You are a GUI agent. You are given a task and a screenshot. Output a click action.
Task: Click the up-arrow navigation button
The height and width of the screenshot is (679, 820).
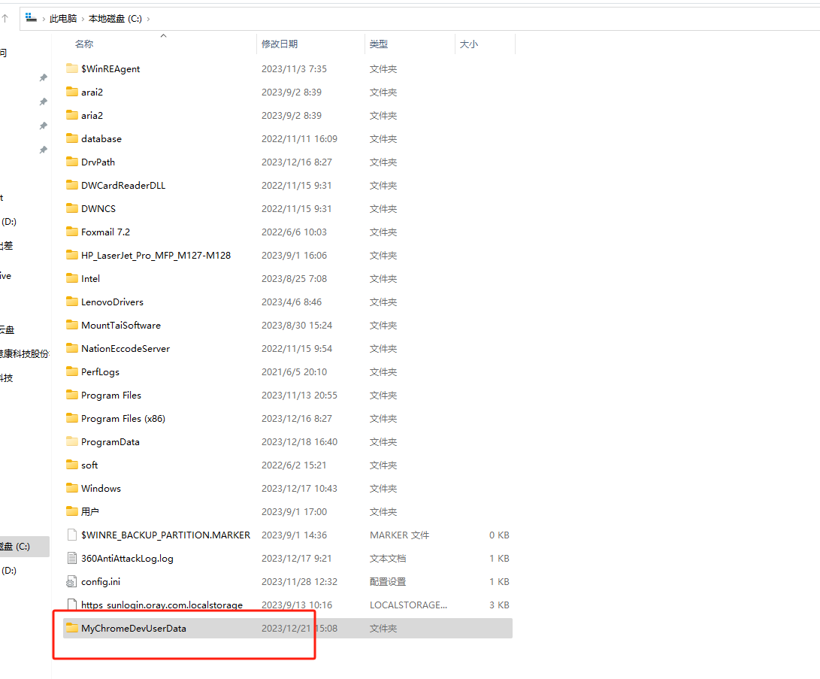(5, 18)
